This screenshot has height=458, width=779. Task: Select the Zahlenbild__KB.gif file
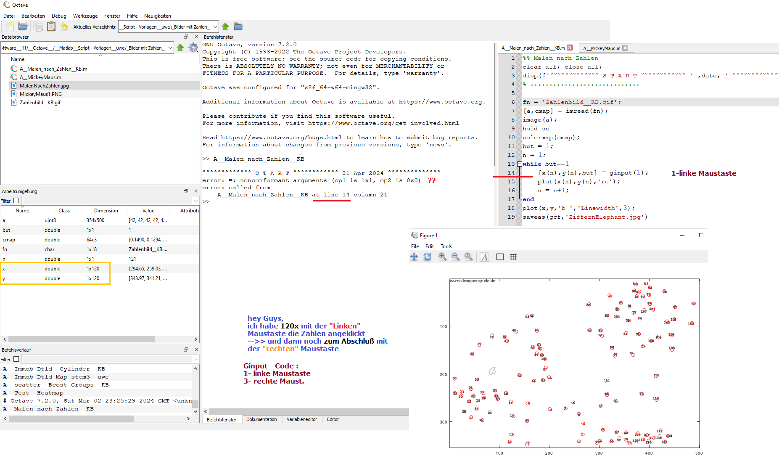tap(40, 103)
